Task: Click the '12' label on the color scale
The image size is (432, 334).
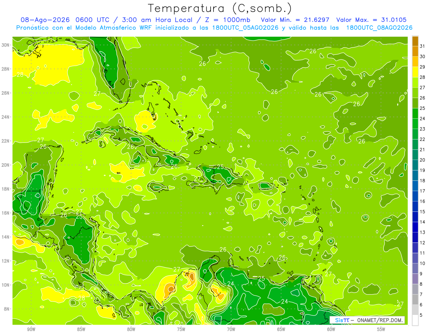Action: [423, 242]
